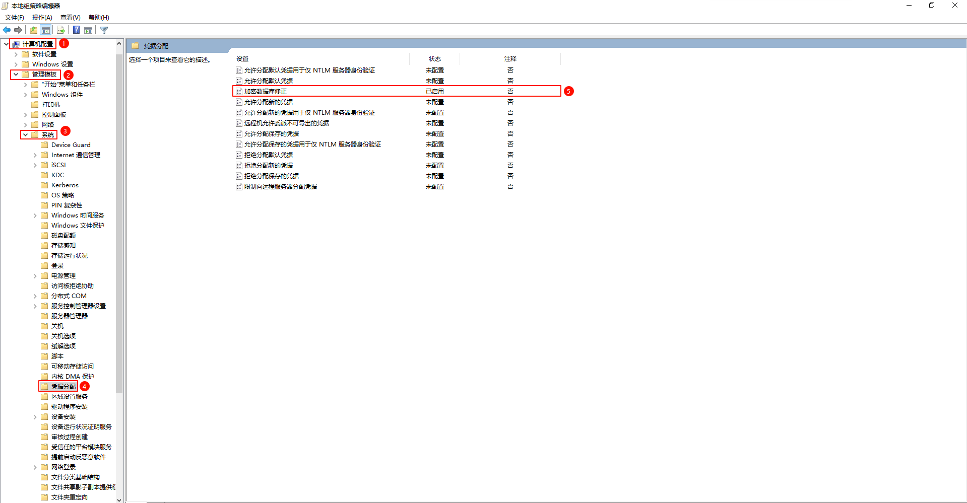Select the 加密数据库修正 policy setting
Screen dimensions: 967x503
point(266,92)
